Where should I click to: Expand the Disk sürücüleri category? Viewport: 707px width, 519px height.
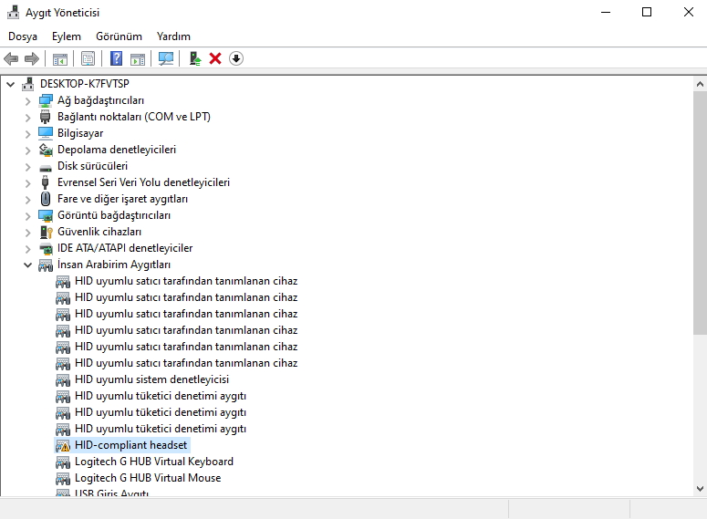coord(28,166)
